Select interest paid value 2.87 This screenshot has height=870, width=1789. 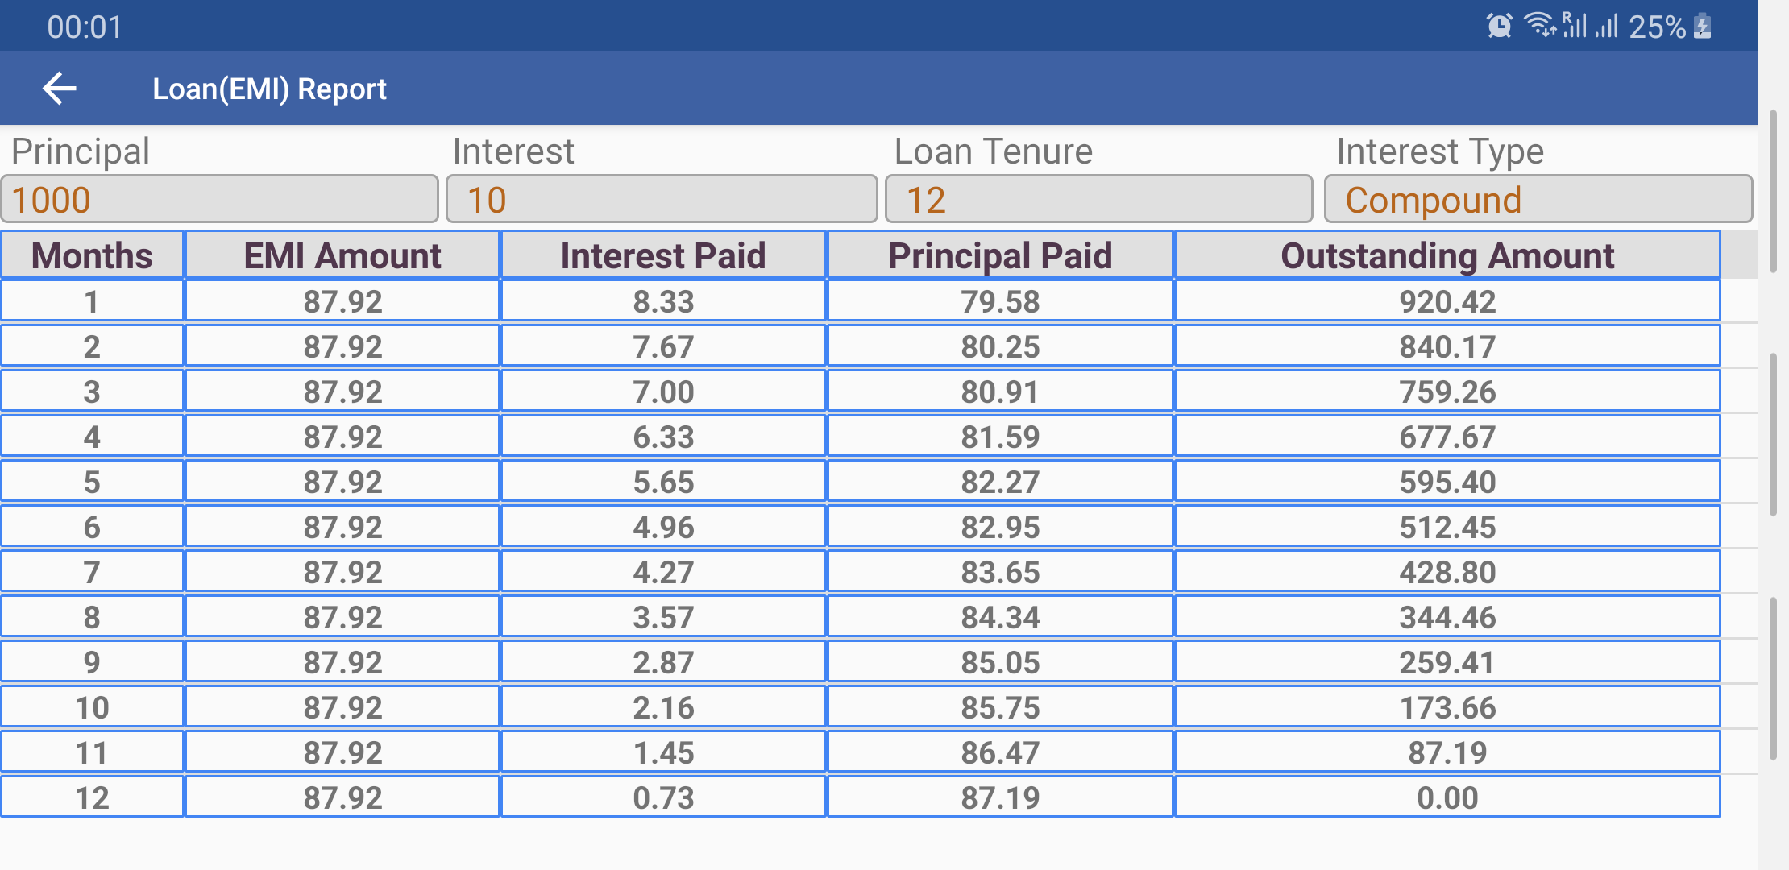pyautogui.click(x=663, y=662)
